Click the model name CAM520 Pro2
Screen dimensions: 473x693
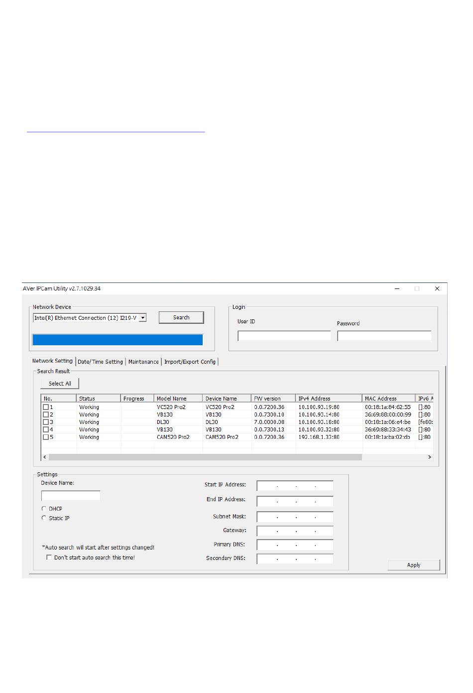pos(173,437)
